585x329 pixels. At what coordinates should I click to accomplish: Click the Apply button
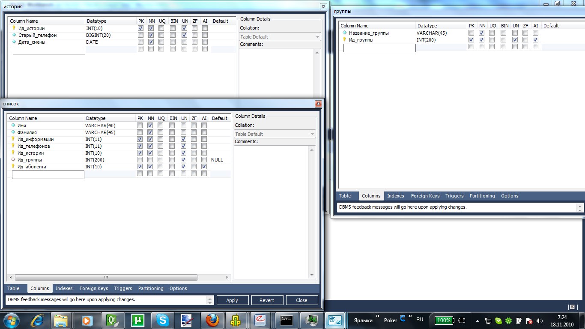click(x=232, y=300)
